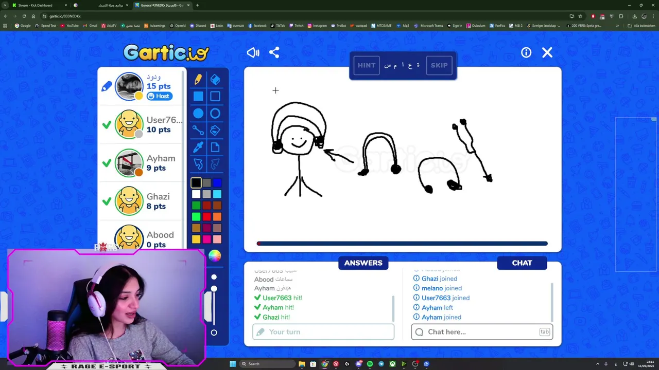659x370 pixels.
Task: Select the eraser tool
Action: click(x=215, y=79)
